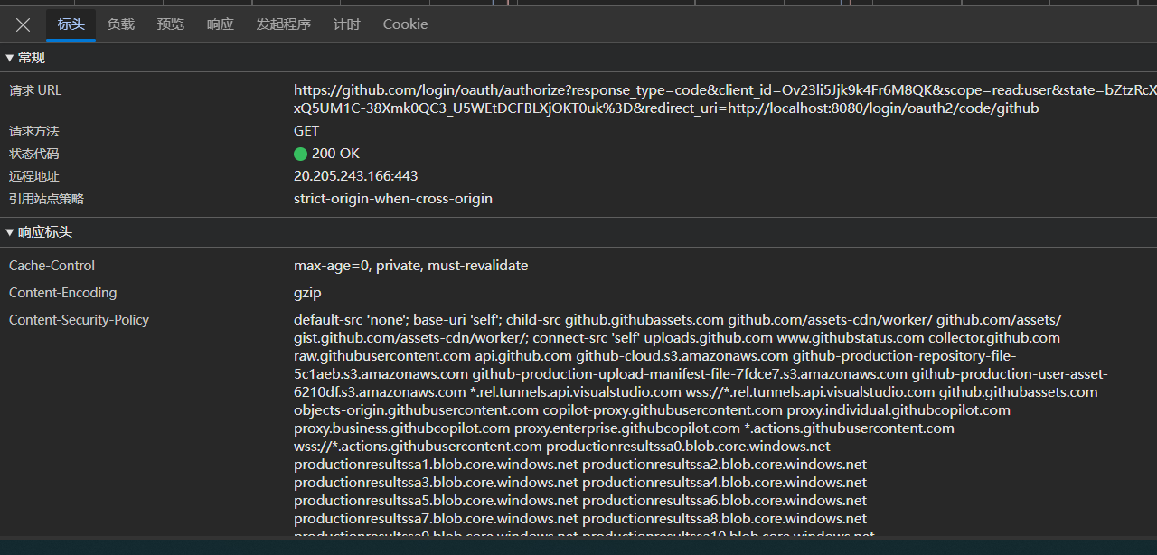Open the 计时 tab
The width and height of the screenshot is (1157, 555).
346,24
